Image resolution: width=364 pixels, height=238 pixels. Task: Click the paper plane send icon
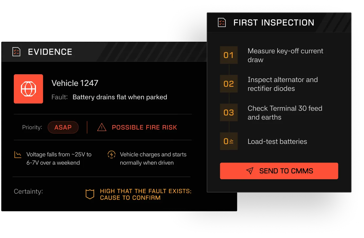[x=250, y=171]
